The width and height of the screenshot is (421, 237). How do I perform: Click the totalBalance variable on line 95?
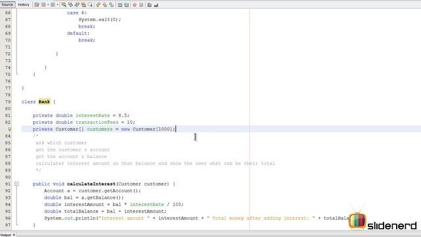pyautogui.click(x=82, y=211)
